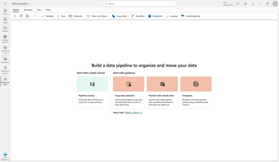Viewport: 279px width, 162px height.
Task: Click the Search field
Action: coord(139,3)
